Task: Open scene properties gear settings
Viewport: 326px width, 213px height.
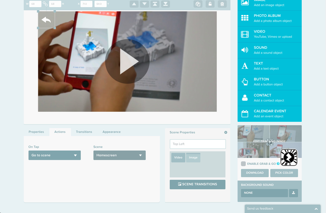Action: tap(226, 132)
